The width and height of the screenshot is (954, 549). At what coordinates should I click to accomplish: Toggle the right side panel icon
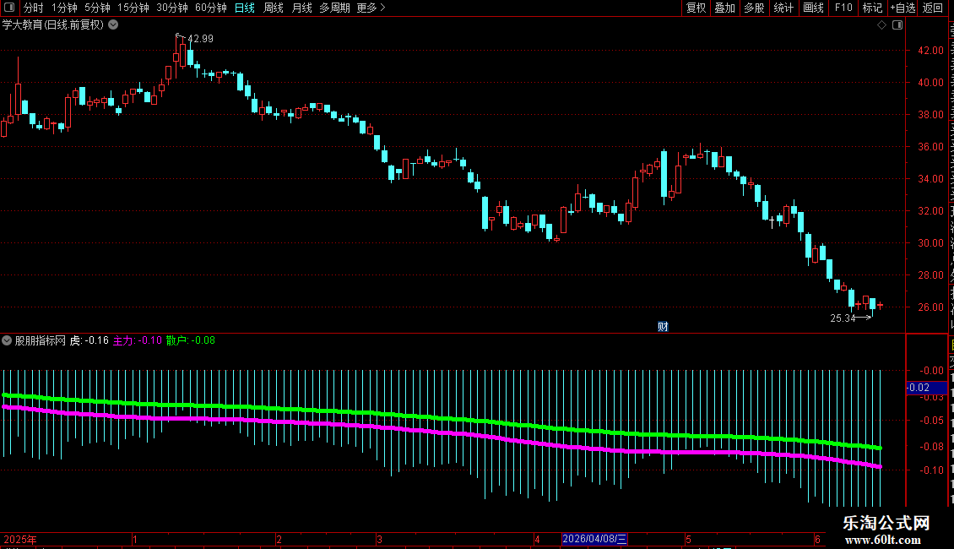[x=897, y=25]
